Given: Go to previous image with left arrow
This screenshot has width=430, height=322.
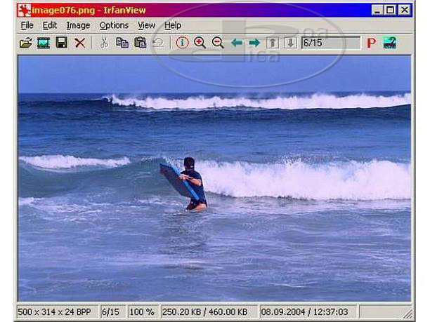Looking at the screenshot, I should [237, 43].
